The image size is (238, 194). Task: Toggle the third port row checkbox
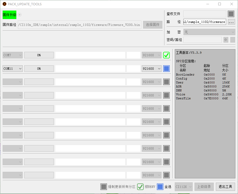[166, 82]
